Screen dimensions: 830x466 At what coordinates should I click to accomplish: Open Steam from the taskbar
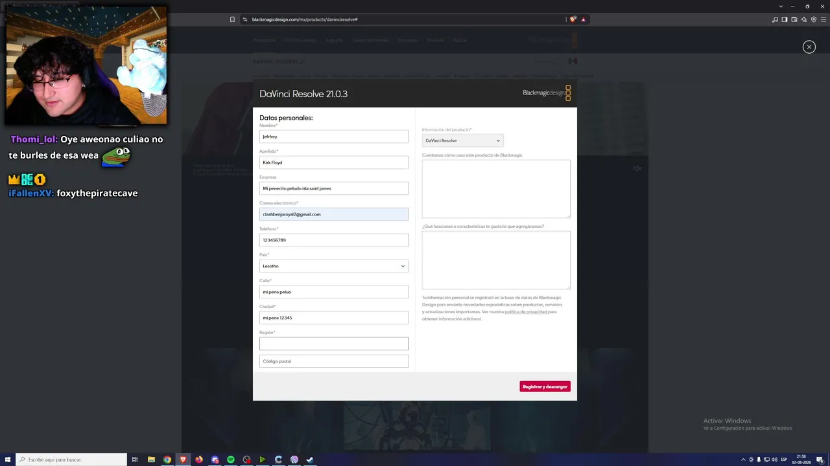point(310,460)
